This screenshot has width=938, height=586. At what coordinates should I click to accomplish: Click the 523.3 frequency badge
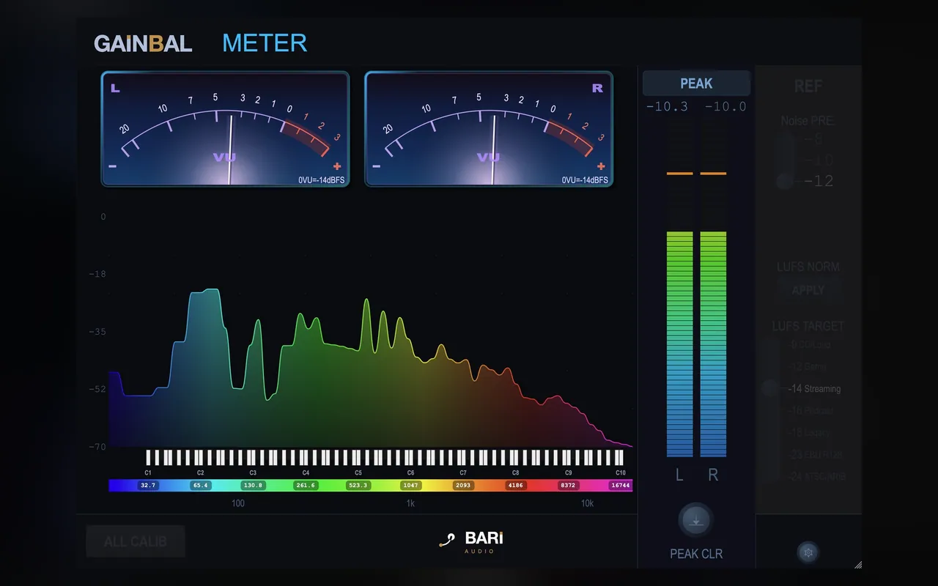click(x=358, y=486)
